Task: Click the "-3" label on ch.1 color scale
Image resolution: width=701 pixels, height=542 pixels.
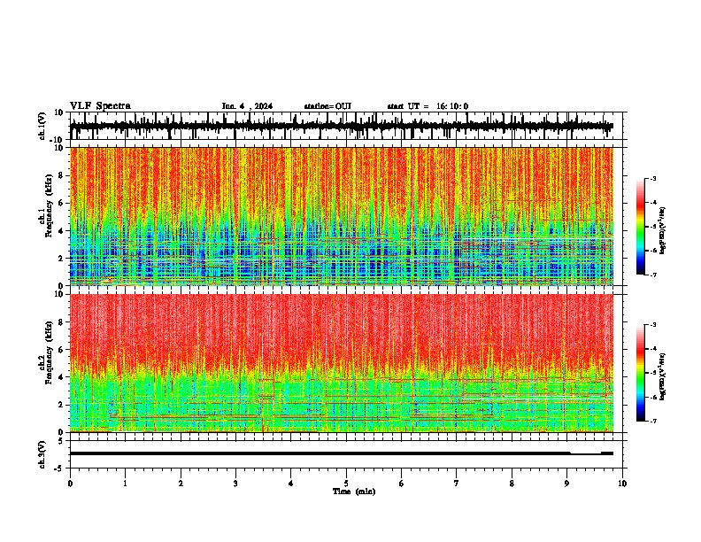Action: (x=652, y=178)
